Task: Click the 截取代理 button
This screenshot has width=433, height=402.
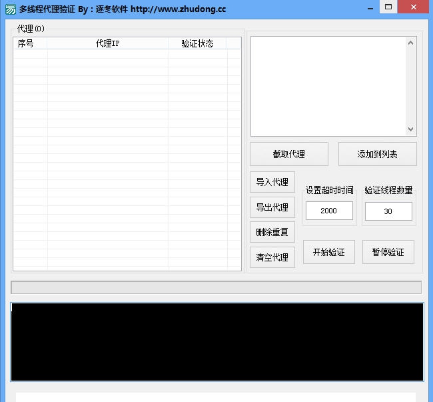Action: 289,154
